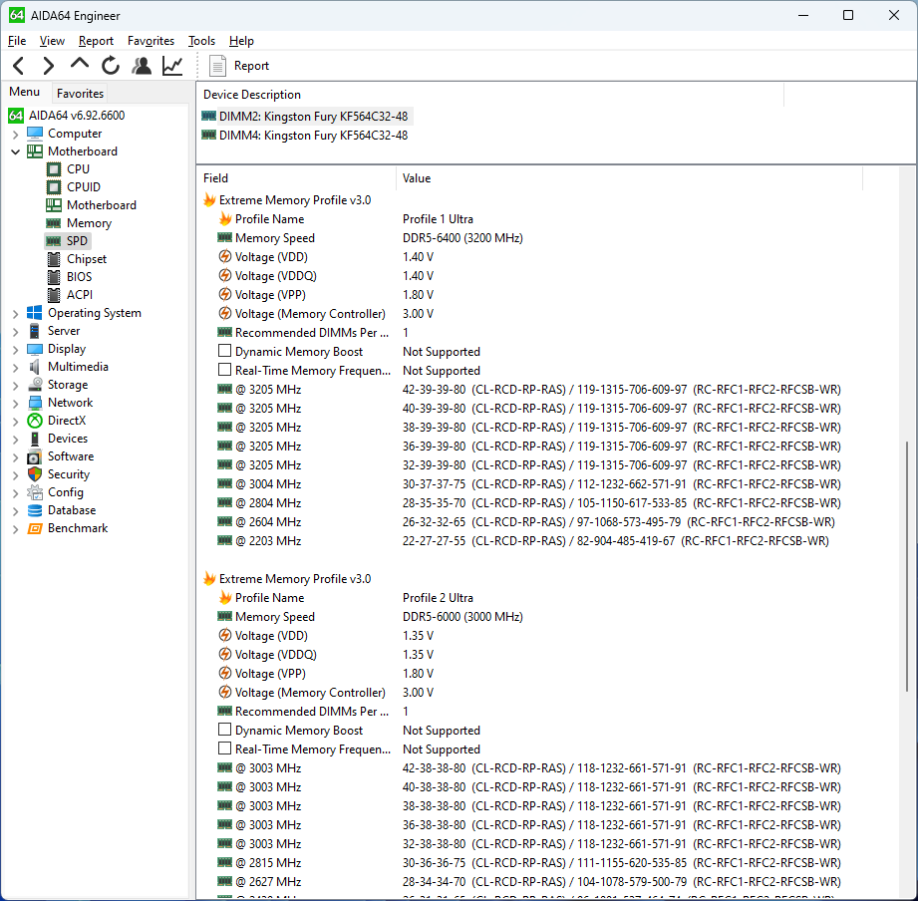Go back with the left arrow toolbar icon
Image resolution: width=918 pixels, height=901 pixels.
[x=18, y=66]
